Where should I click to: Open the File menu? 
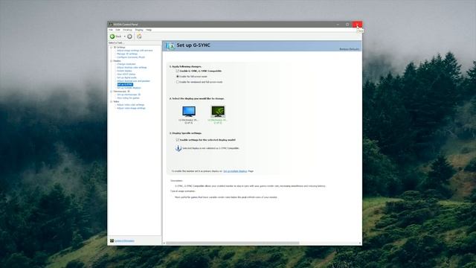coord(111,30)
